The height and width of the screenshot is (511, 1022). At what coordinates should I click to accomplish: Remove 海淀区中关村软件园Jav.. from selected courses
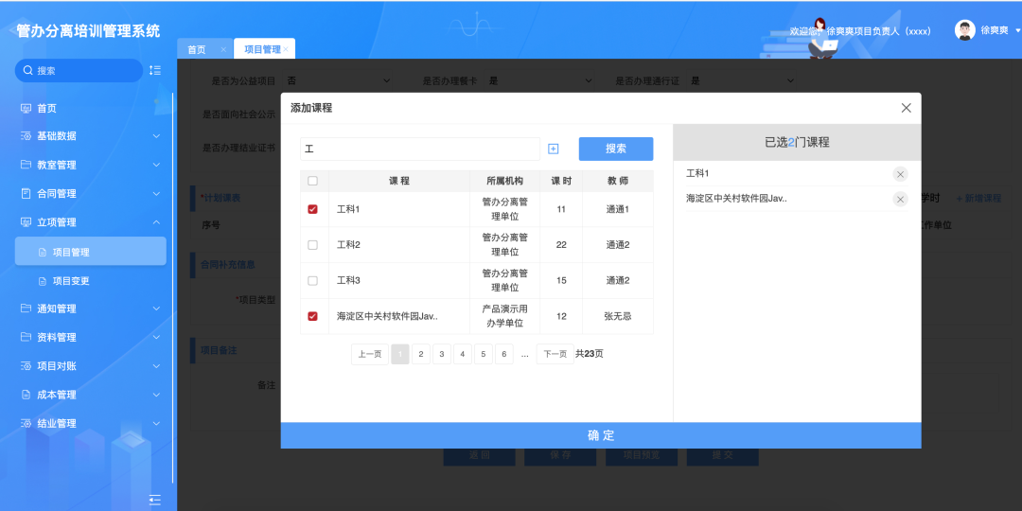900,199
